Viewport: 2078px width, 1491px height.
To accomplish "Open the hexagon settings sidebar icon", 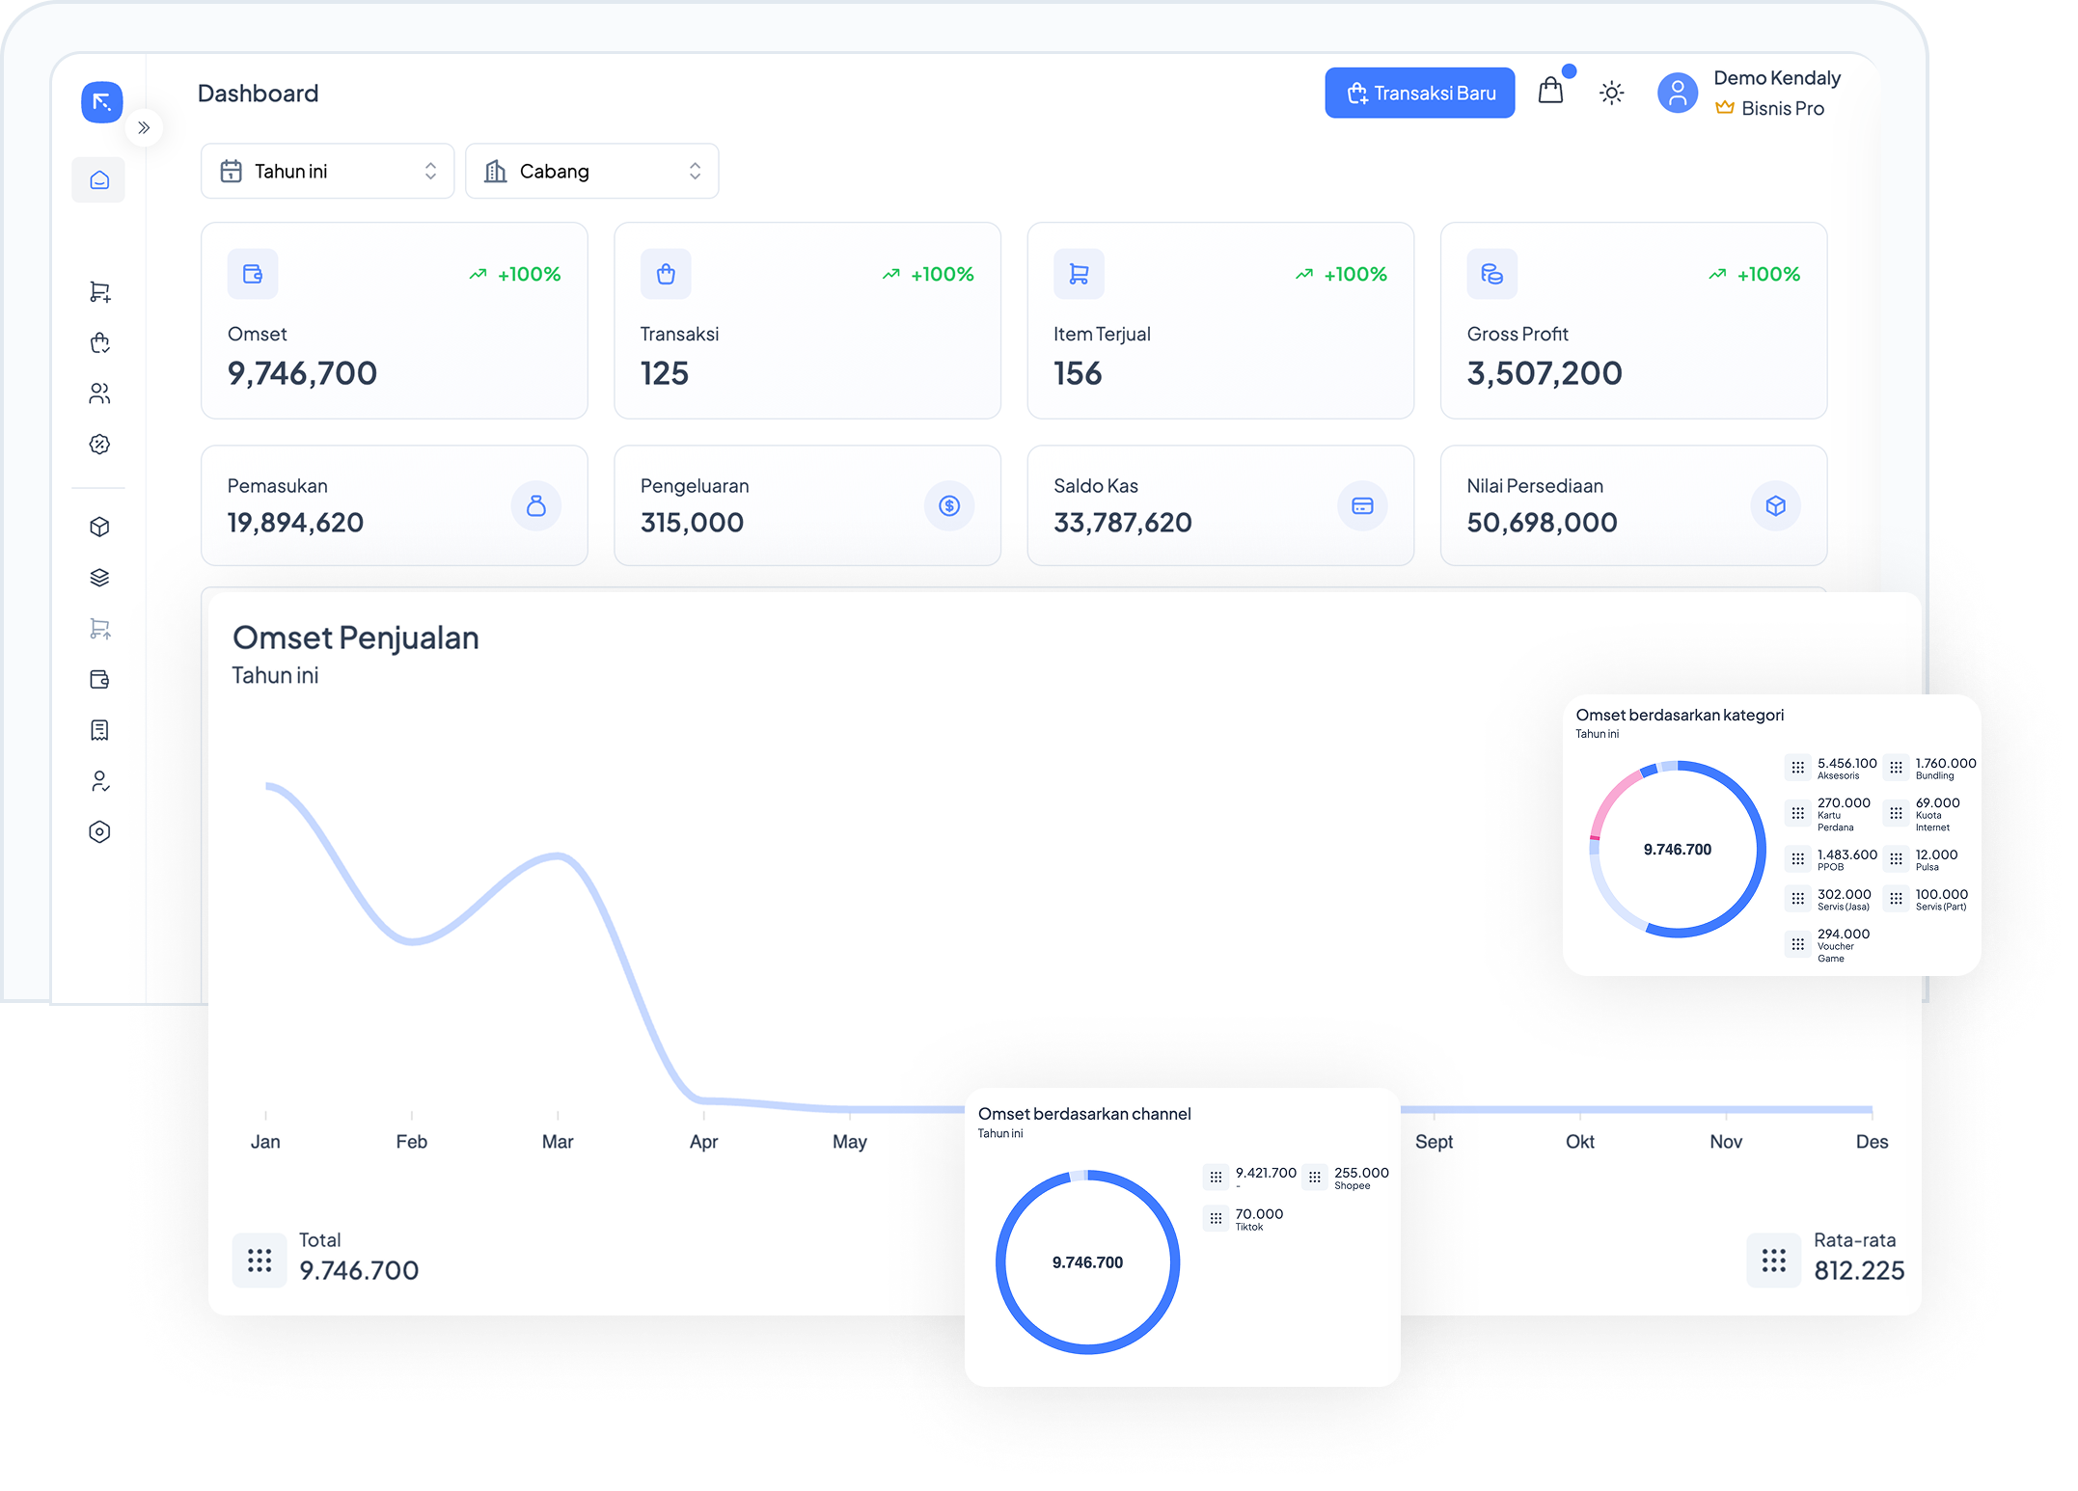I will pyautogui.click(x=99, y=832).
